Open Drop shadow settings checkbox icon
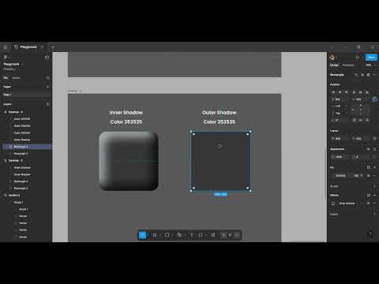 (x=333, y=204)
